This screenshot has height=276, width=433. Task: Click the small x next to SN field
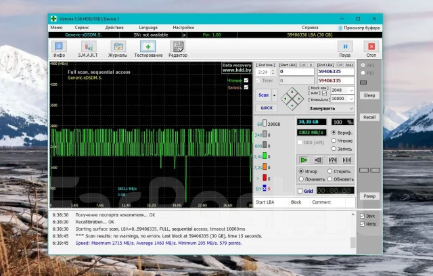tap(184, 34)
